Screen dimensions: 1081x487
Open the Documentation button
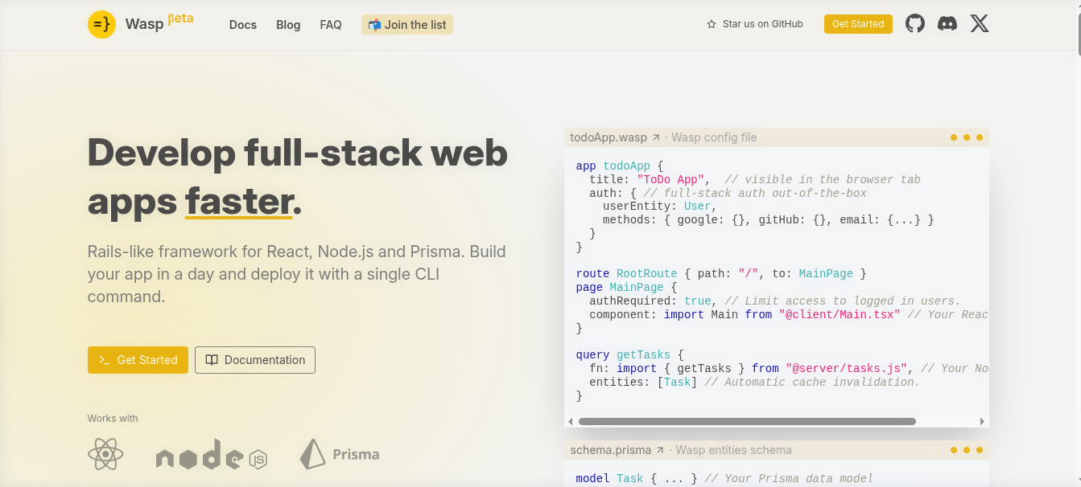pos(255,360)
